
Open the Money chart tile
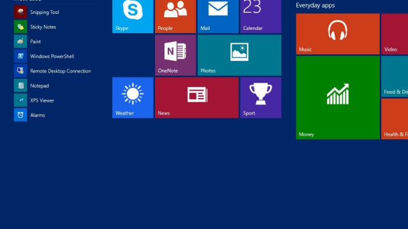(x=338, y=97)
